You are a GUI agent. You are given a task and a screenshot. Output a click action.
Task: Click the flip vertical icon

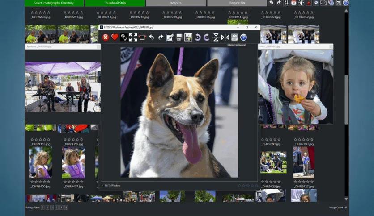pos(216,37)
